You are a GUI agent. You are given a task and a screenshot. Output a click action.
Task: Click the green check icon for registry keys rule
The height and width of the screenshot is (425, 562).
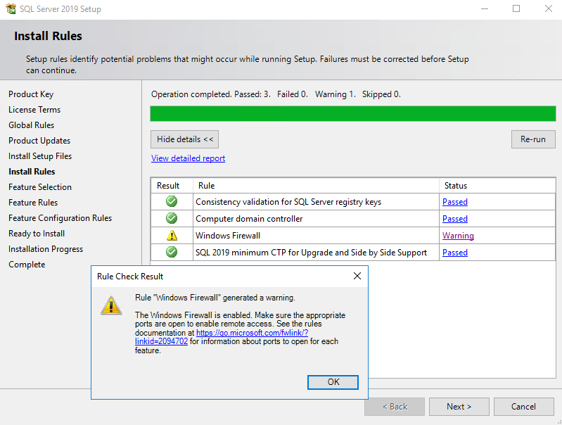pos(172,201)
